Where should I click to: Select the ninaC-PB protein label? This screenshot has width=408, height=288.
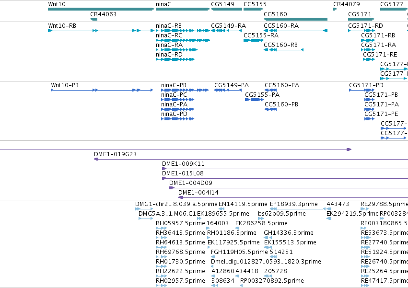tap(174, 85)
